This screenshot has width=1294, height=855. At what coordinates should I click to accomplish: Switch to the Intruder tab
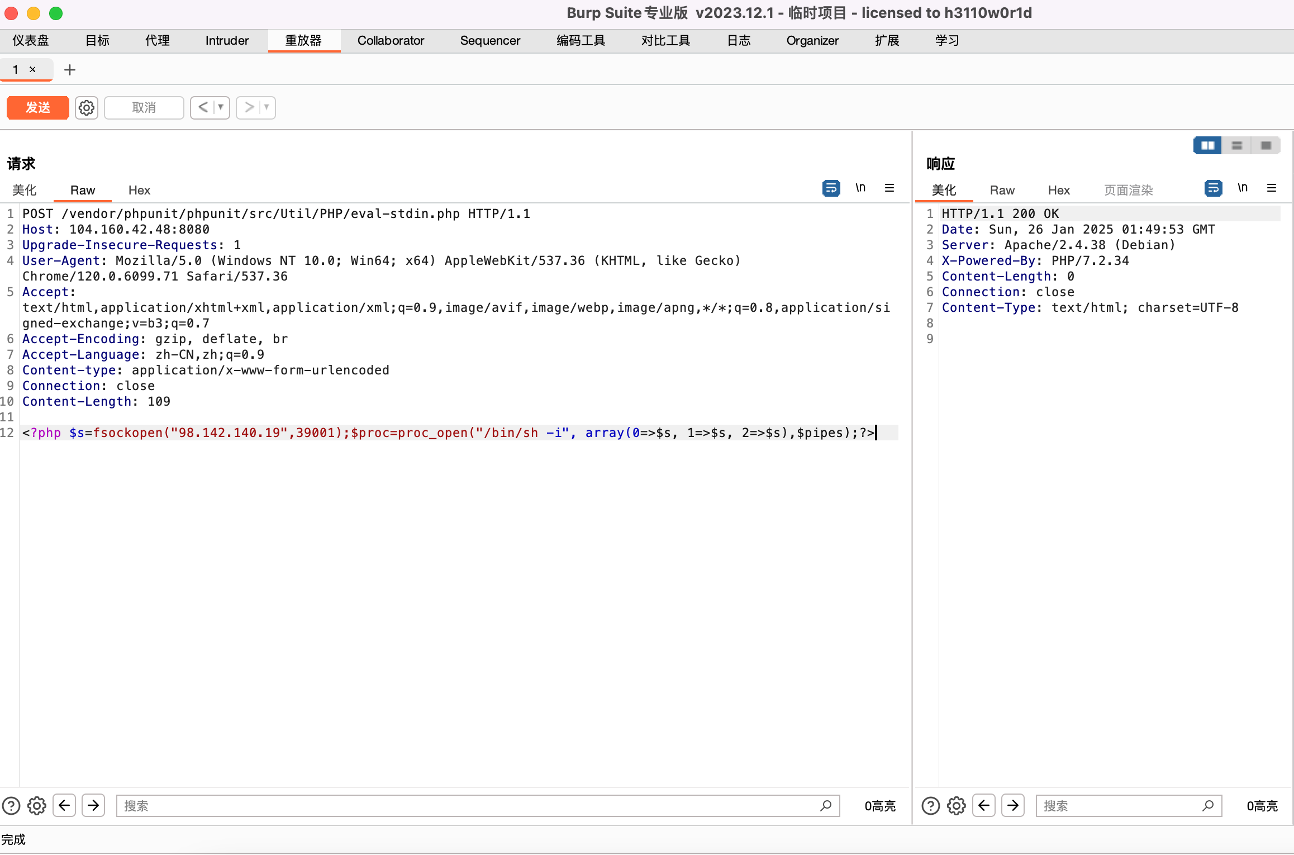click(x=227, y=41)
